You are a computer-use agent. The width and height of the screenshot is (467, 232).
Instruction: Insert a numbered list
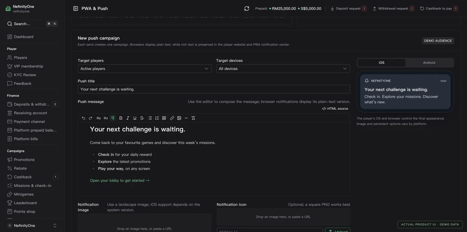point(157,118)
